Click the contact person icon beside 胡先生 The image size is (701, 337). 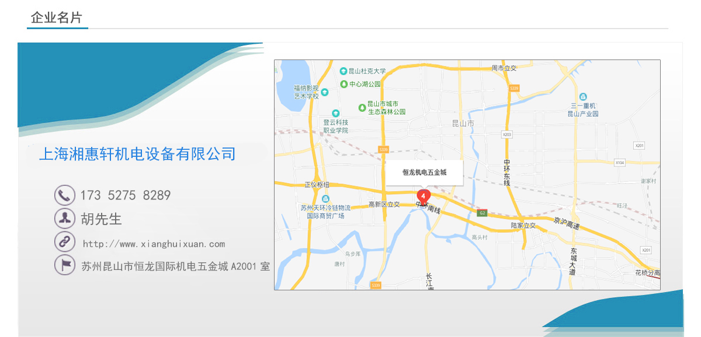64,219
